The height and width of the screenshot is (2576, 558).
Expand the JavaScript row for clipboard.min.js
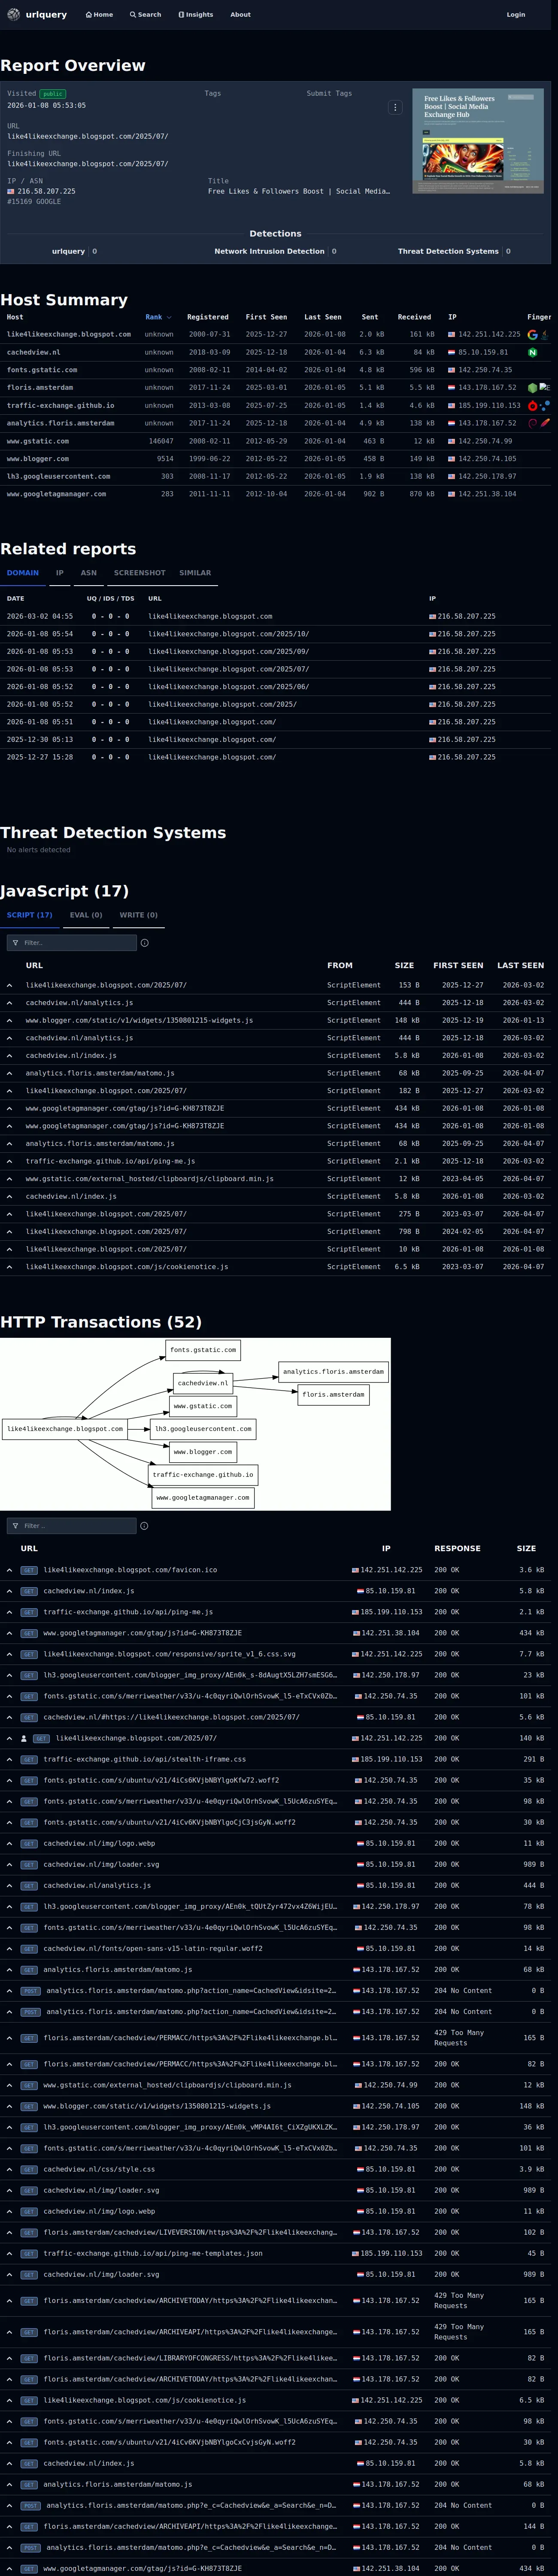pyautogui.click(x=10, y=1179)
